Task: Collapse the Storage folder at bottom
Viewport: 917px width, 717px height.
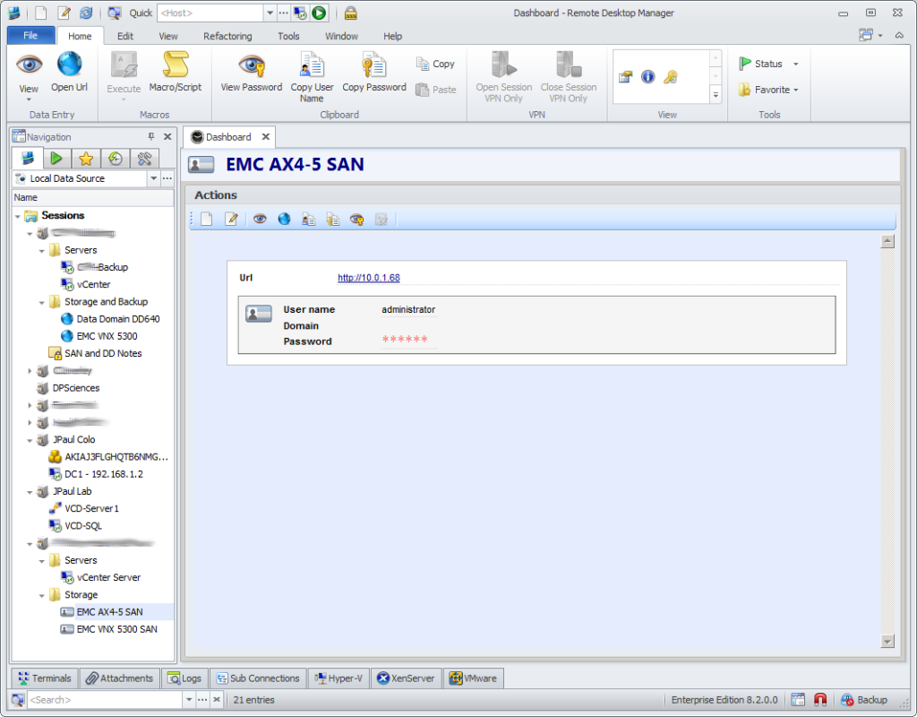Action: pyautogui.click(x=41, y=596)
